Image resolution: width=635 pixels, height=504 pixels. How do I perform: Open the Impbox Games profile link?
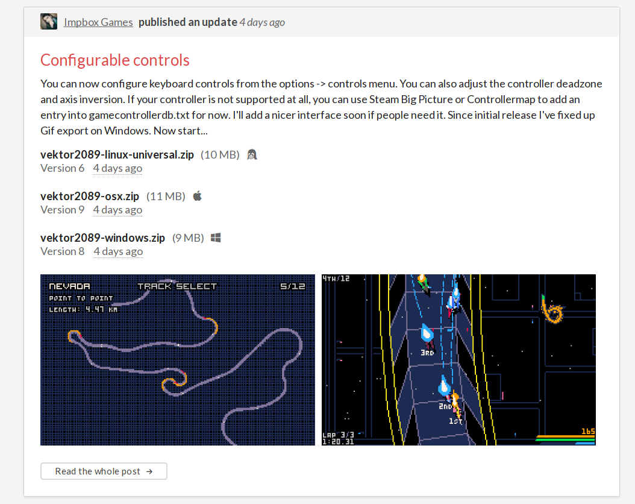98,22
